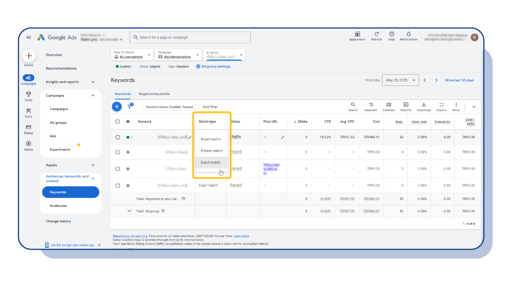507x286 pixels.
Task: Go to the previous date range arrow
Action: [x=425, y=80]
